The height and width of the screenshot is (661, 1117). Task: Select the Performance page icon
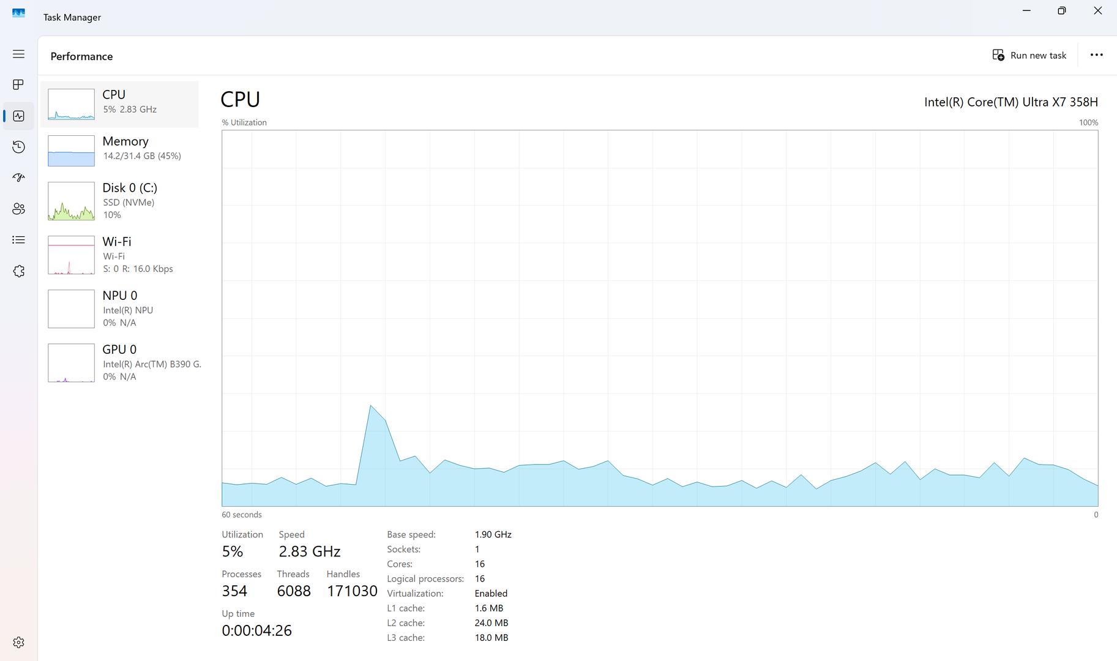(18, 116)
